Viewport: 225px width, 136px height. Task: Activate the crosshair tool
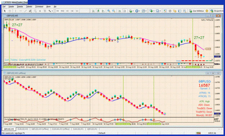tap(10, 11)
